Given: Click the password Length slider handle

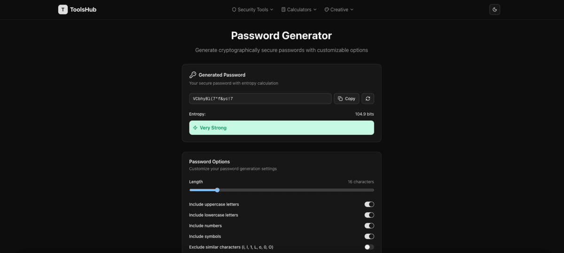Looking at the screenshot, I should coord(217,190).
